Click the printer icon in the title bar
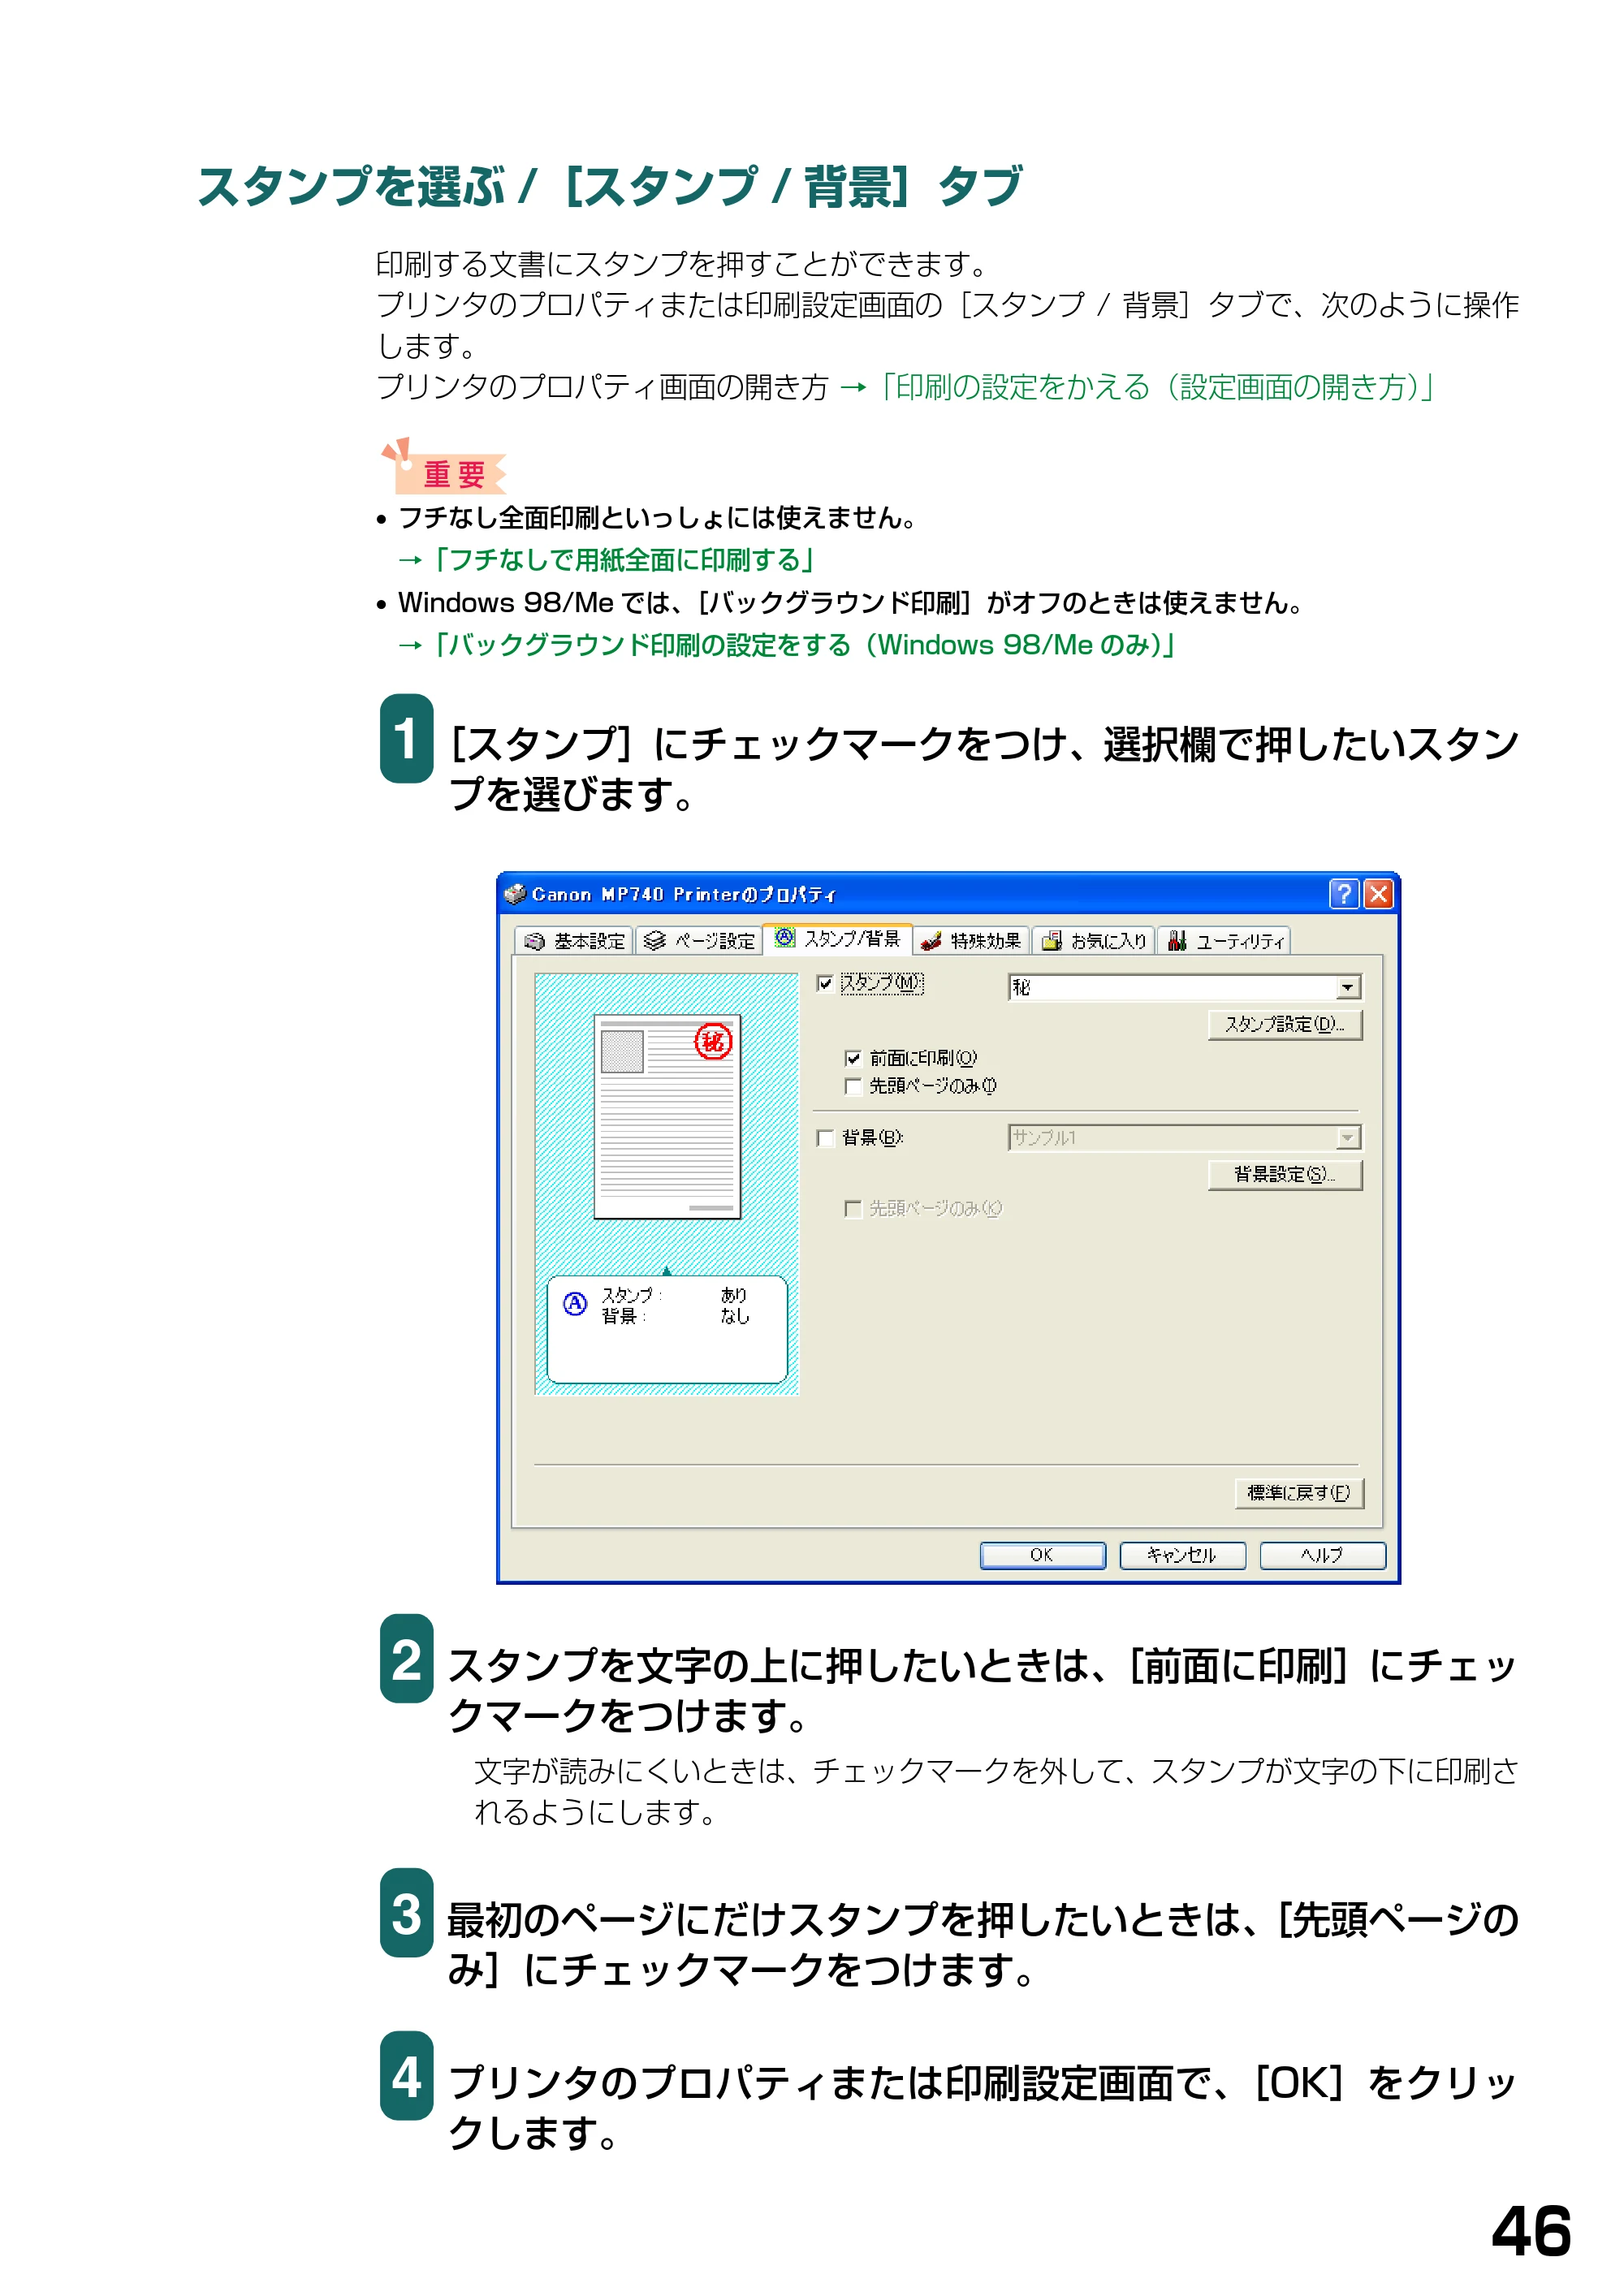The width and height of the screenshot is (1624, 2296). pyautogui.click(x=515, y=894)
